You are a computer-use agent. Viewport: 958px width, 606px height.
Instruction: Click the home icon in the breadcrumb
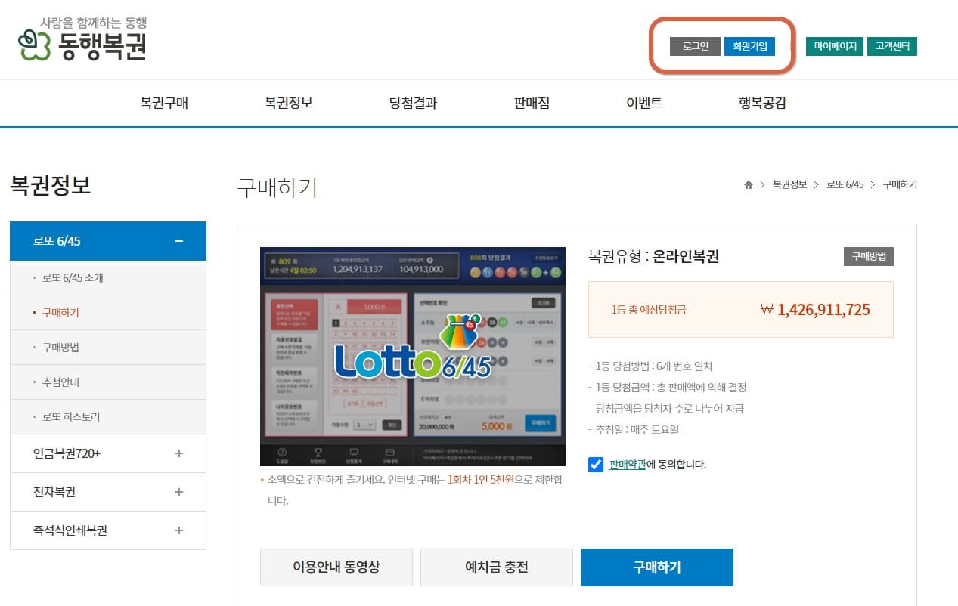748,184
